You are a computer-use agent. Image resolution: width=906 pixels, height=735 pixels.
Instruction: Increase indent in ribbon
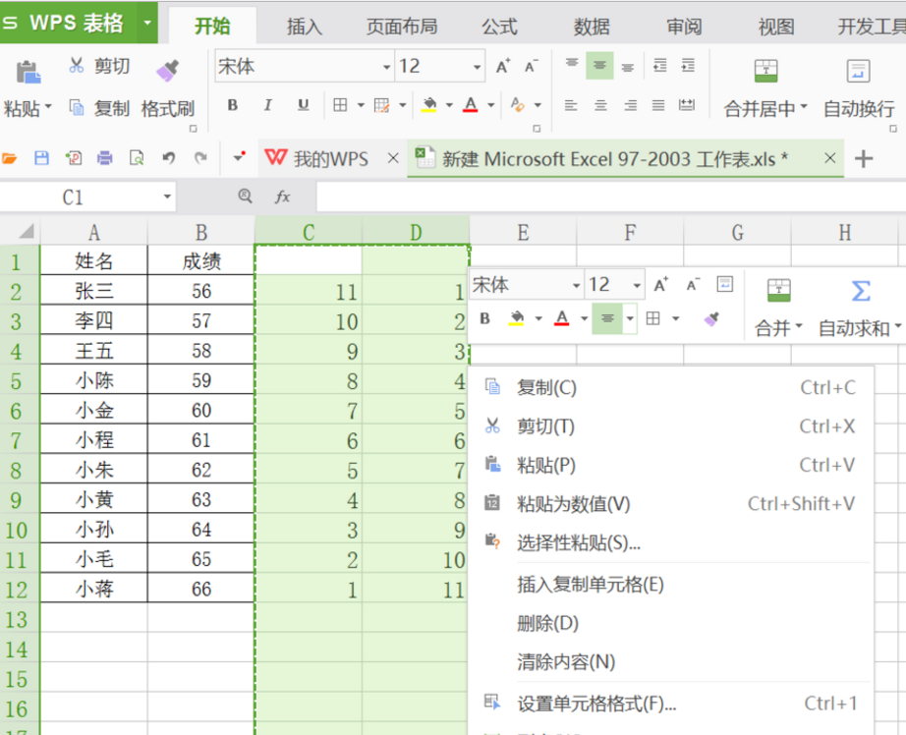(x=688, y=65)
